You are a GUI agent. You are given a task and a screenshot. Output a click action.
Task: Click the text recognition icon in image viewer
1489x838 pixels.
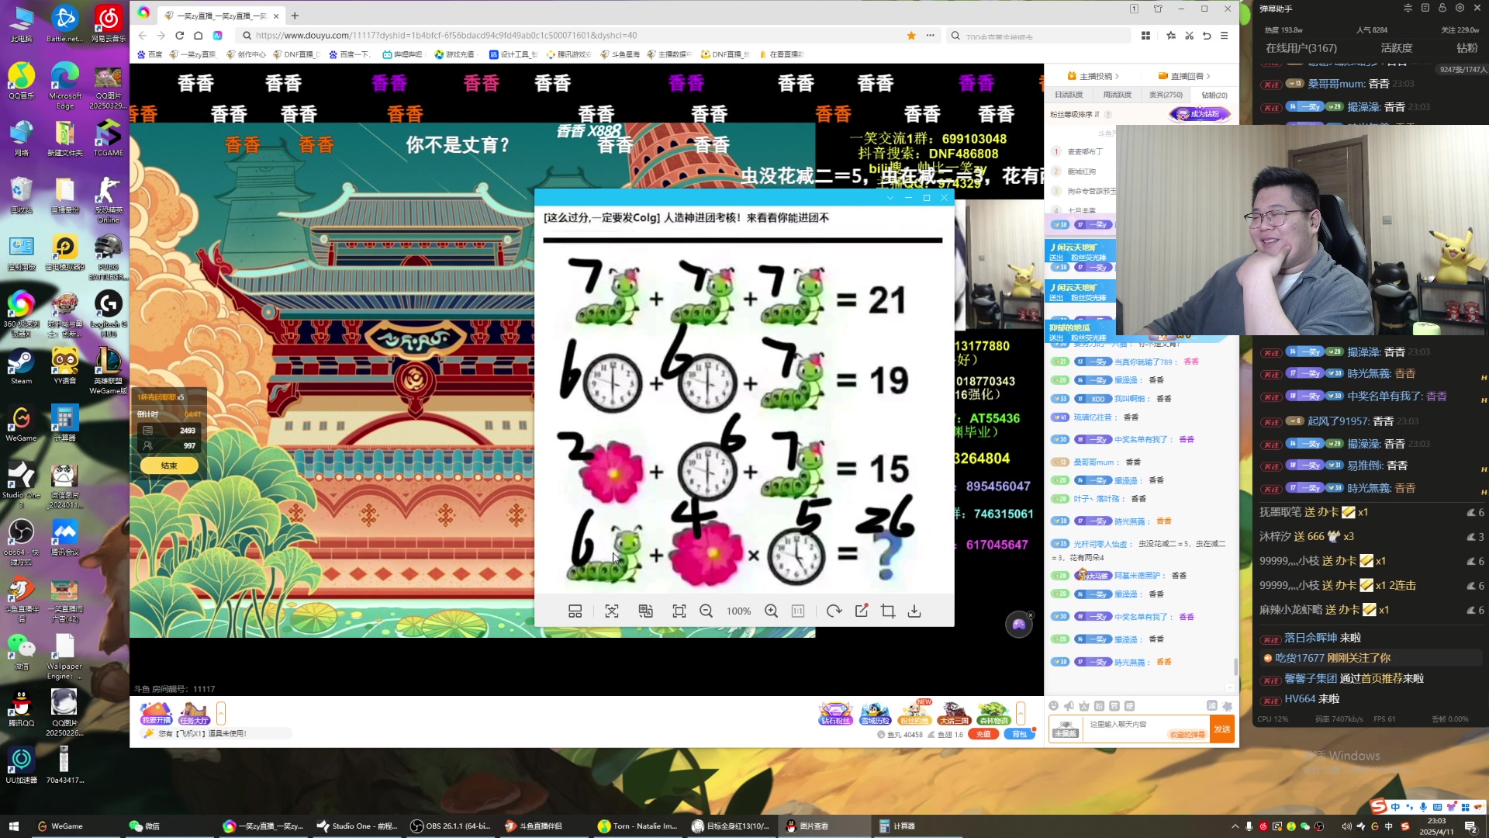(612, 611)
